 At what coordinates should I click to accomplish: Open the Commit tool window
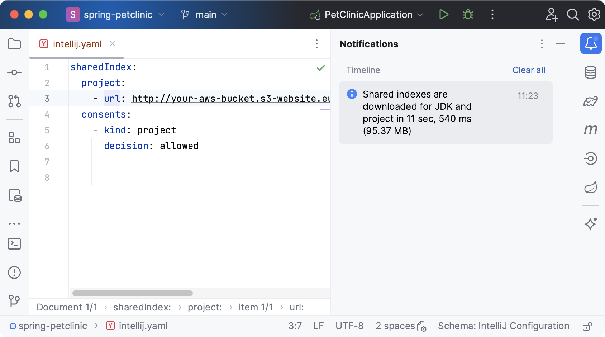tap(14, 72)
